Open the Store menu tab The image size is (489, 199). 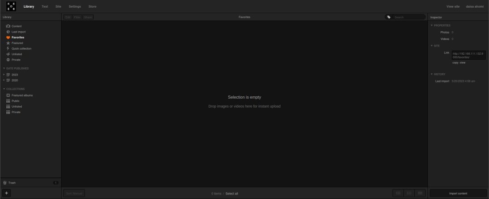[x=92, y=6]
